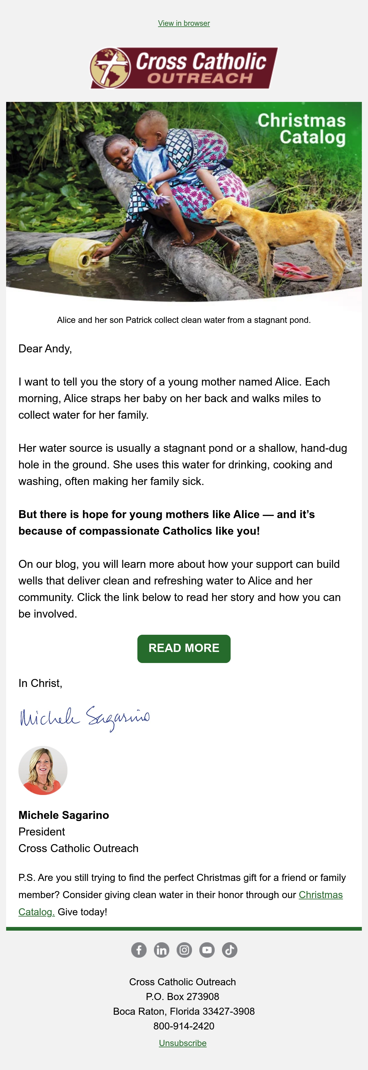This screenshot has width=368, height=1070.
Task: Click the P.O. Box 273908 address line
Action: [x=182, y=996]
